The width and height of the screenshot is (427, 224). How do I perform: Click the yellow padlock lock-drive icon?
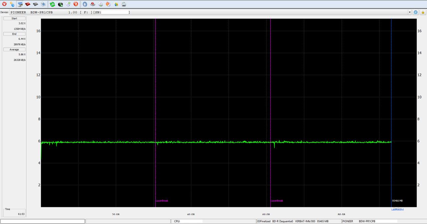12,4
